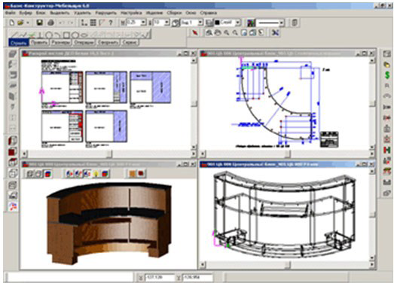This screenshot has height=283, width=394.
Task: Click the Save floppy disk icon
Action: pyautogui.click(x=39, y=23)
